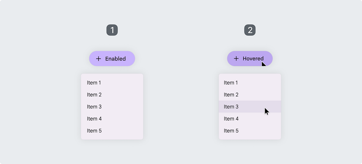Click the mouse pointer on the Hovered button
The image size is (362, 164).
coord(264,64)
